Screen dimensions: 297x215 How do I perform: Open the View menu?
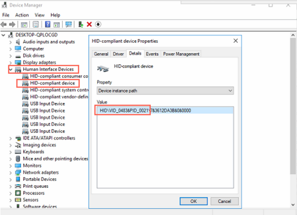tap(39, 15)
